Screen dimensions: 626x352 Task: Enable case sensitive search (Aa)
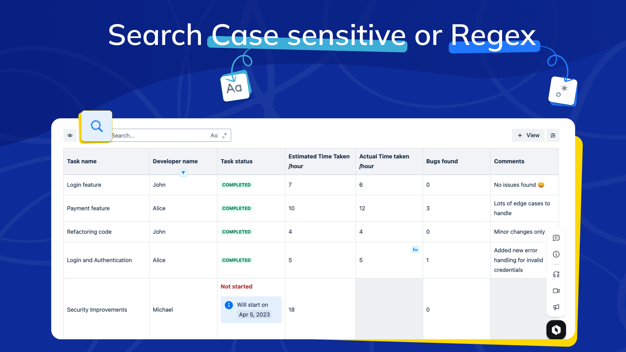click(x=214, y=135)
